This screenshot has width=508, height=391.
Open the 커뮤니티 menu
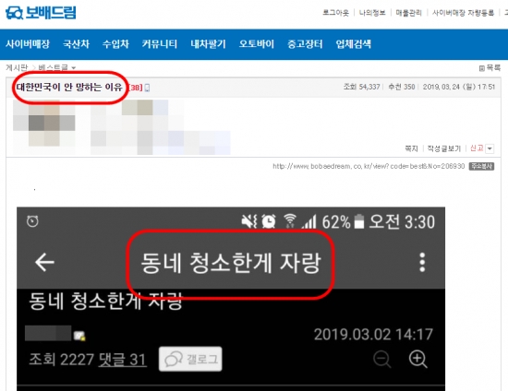point(160,44)
